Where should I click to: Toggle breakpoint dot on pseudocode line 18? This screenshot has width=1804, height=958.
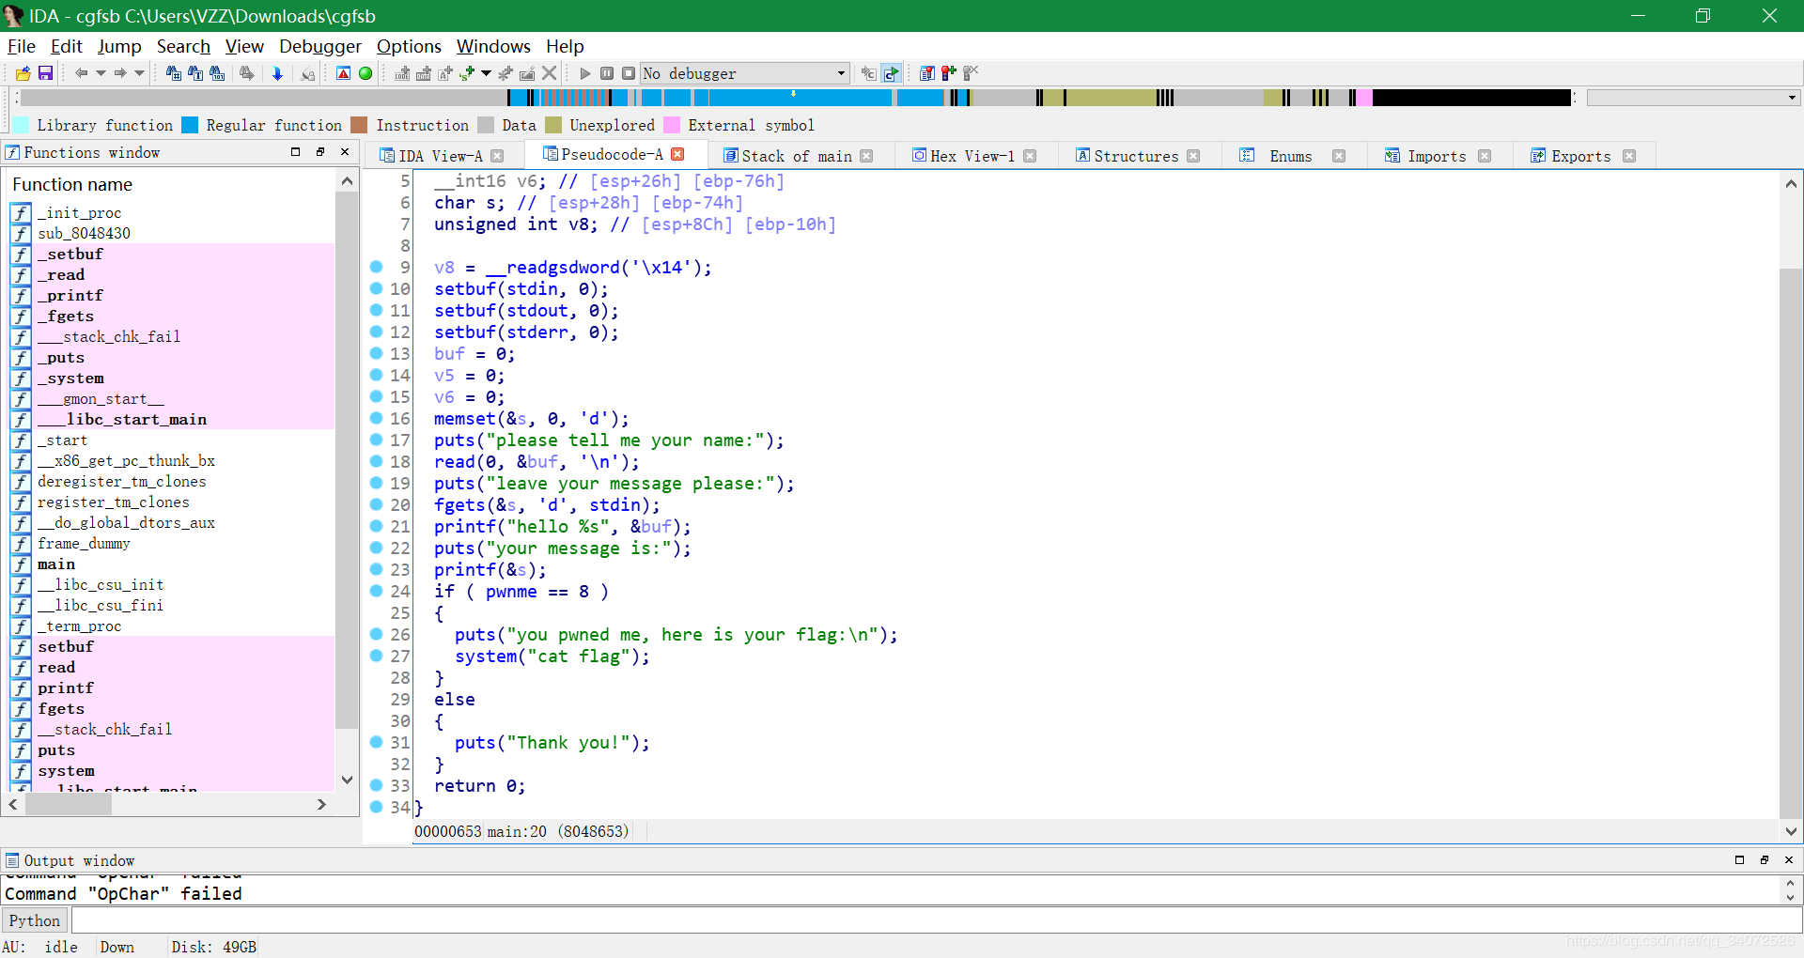[x=376, y=461]
